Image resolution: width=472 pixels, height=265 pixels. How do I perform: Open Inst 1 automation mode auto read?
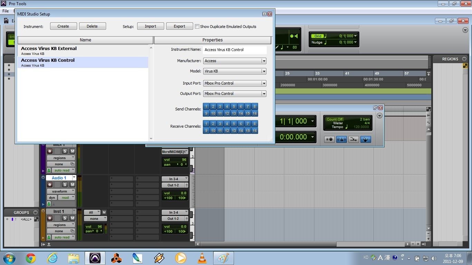tap(63, 237)
